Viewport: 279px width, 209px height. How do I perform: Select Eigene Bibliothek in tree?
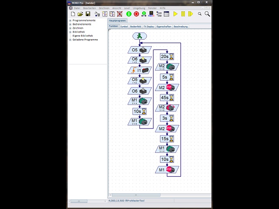(x=83, y=36)
